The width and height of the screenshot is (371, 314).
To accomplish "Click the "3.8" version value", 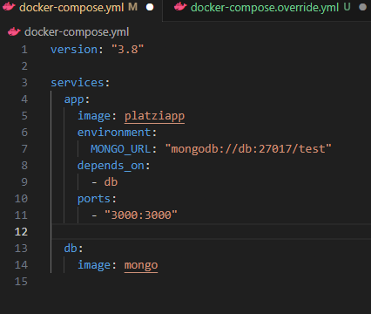I will pos(127,50).
